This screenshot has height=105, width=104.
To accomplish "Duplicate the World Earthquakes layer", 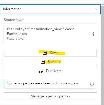I will [50, 71].
